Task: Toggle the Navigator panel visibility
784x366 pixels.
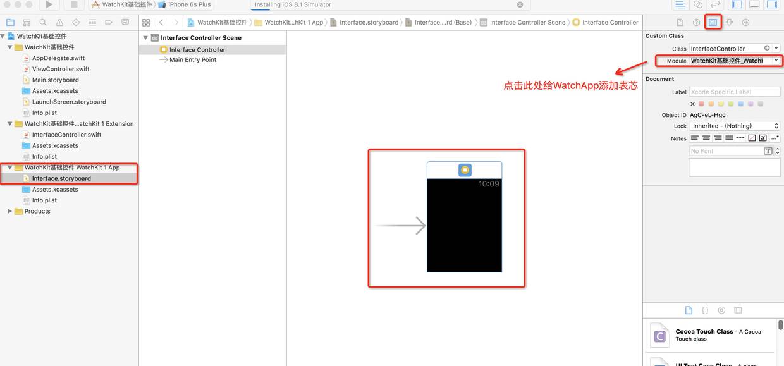Action: pos(737,4)
